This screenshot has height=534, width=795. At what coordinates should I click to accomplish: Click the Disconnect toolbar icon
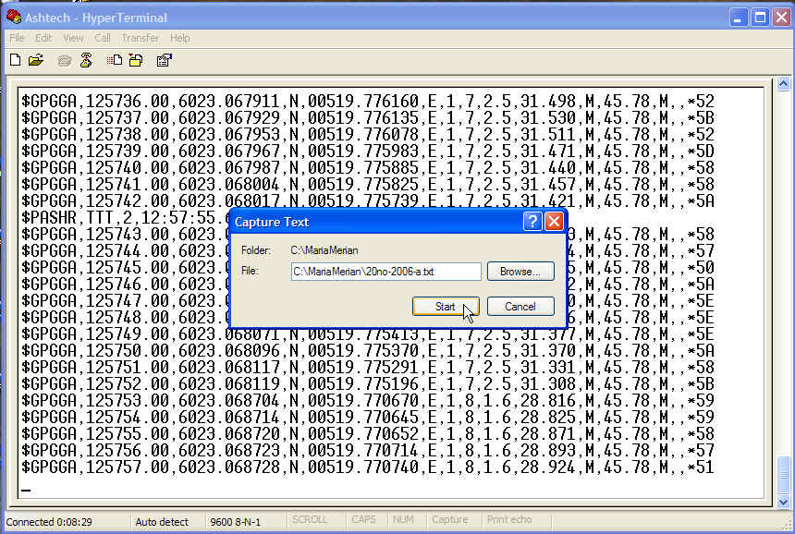pyautogui.click(x=86, y=60)
